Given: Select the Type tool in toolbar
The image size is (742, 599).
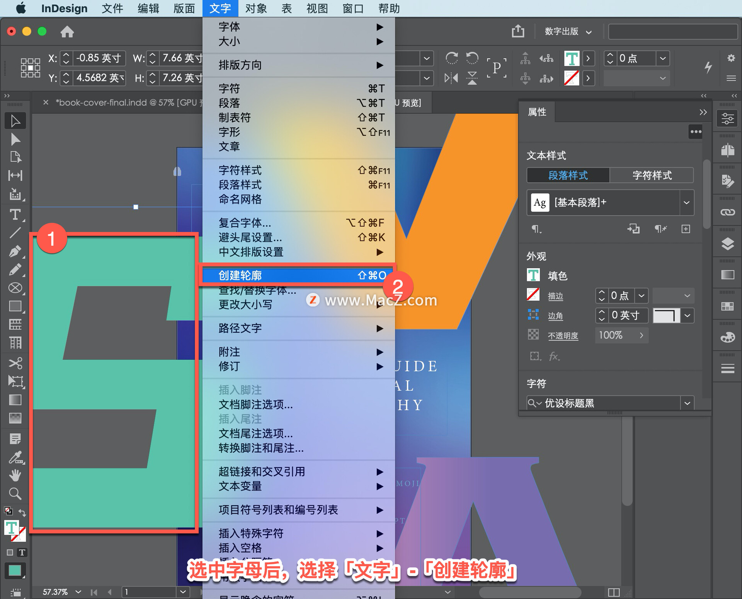Looking at the screenshot, I should [15, 215].
